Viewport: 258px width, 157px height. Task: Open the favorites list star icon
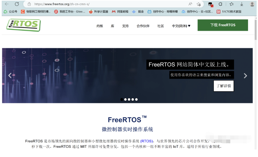click(x=232, y=4)
